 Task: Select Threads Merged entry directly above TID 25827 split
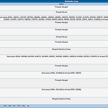click(x=61, y=66)
